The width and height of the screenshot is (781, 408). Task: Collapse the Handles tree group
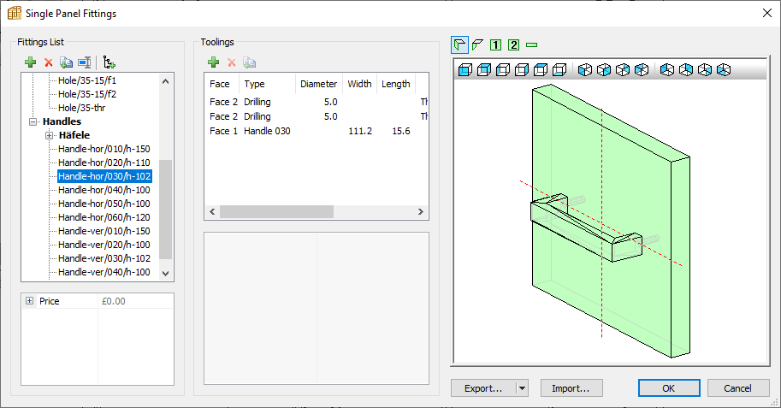click(x=33, y=121)
